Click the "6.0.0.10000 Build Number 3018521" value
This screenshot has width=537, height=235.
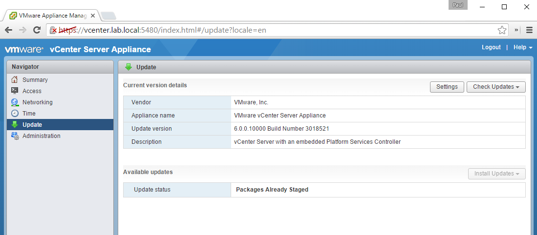(281, 129)
